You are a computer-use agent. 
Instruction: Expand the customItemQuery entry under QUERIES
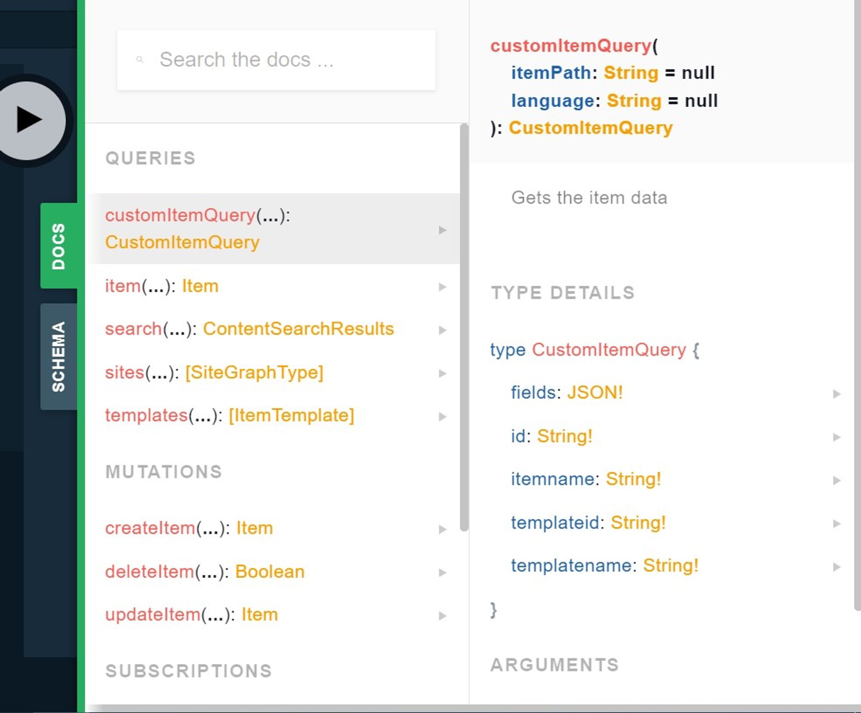click(443, 229)
